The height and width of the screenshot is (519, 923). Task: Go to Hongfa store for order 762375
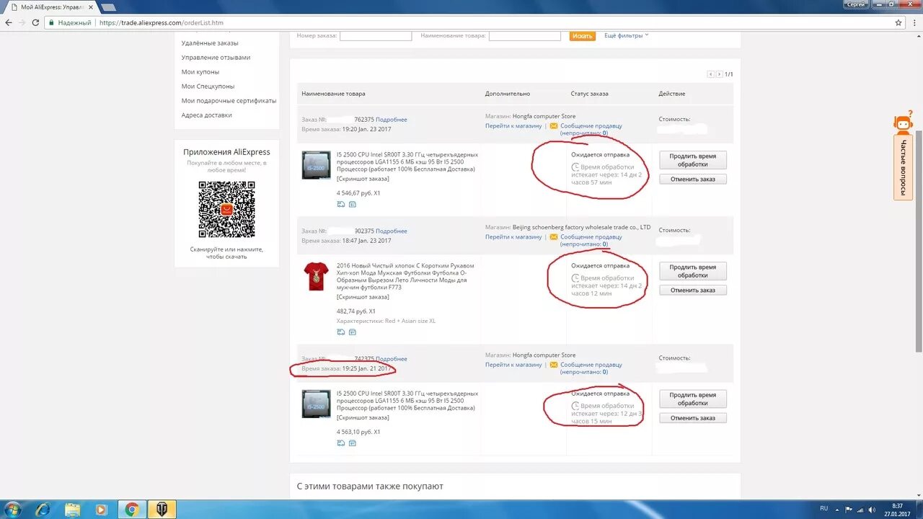pos(513,125)
